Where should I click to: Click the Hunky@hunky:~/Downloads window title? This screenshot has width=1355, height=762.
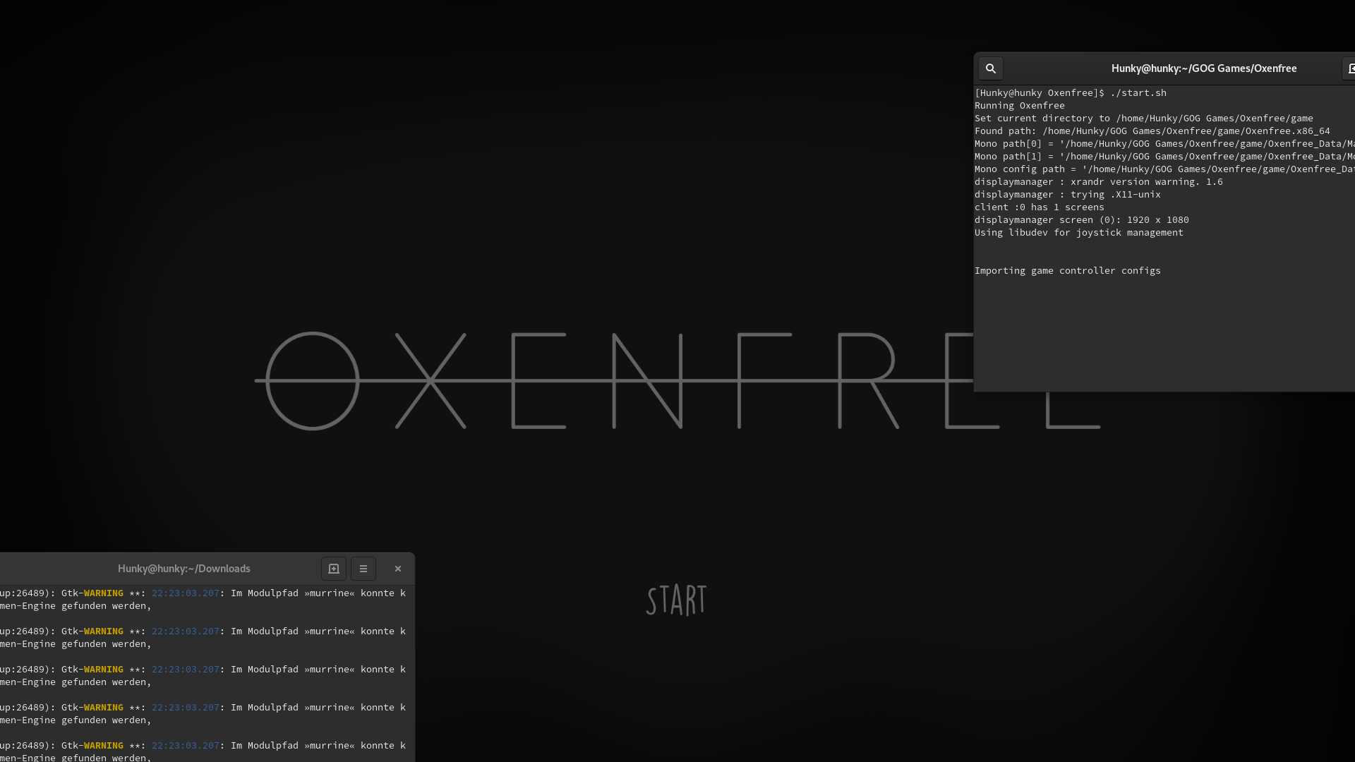(x=183, y=569)
